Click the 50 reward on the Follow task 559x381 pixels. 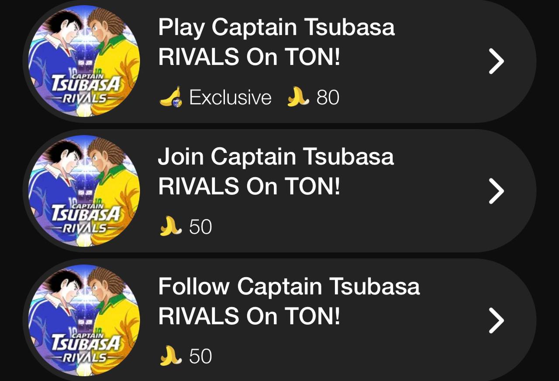click(200, 357)
